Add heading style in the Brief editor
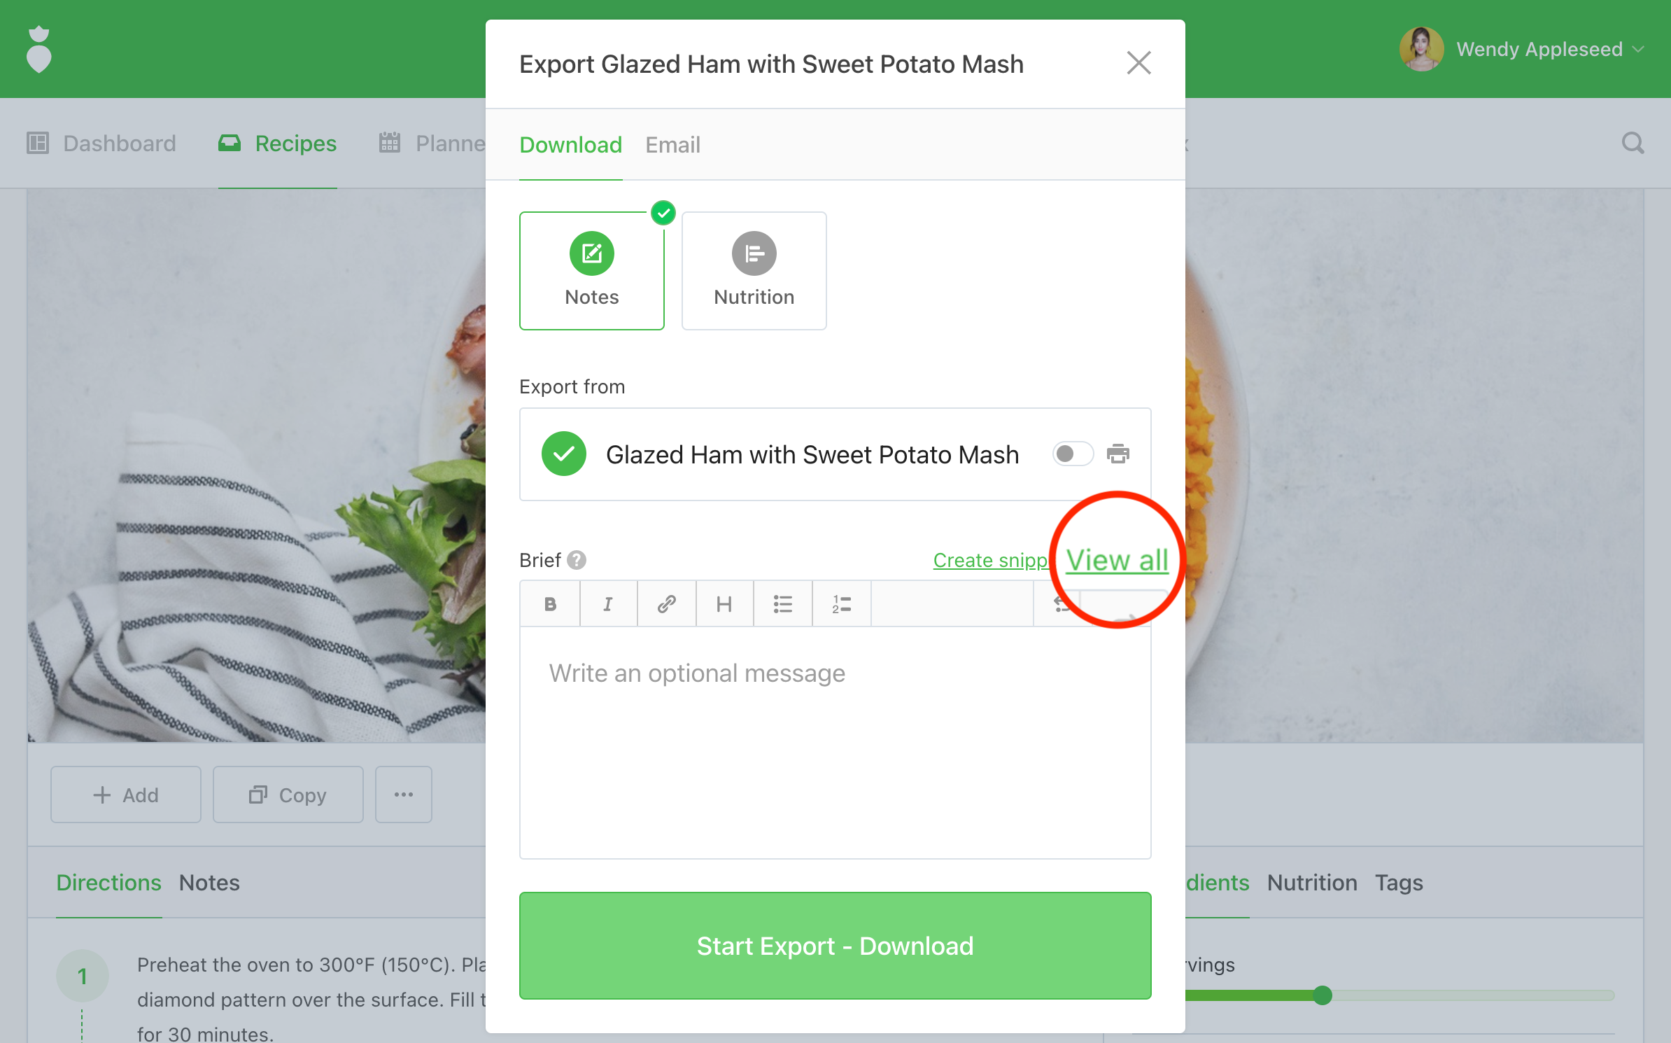Viewport: 1671px width, 1043px height. pyautogui.click(x=724, y=603)
